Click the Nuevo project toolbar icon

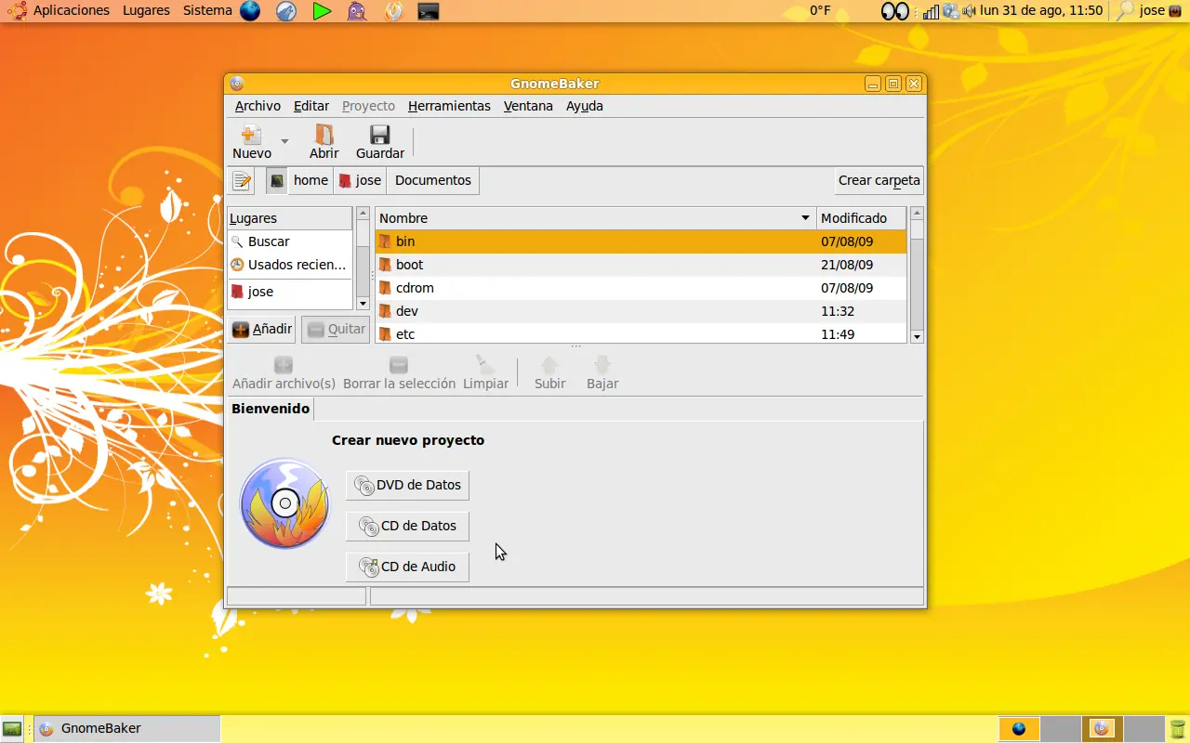pos(251,135)
